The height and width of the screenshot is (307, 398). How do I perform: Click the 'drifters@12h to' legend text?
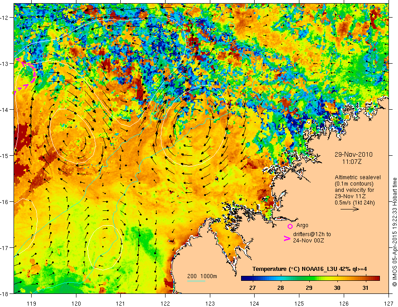click(x=312, y=234)
